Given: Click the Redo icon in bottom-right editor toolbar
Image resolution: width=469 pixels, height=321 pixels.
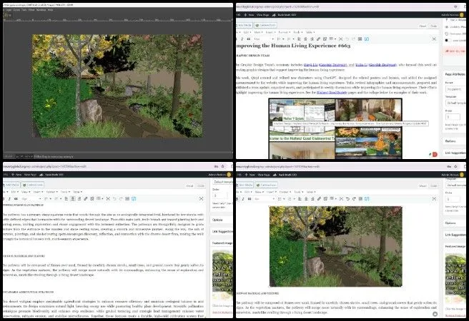Looking at the screenshot, I should coord(355,198).
